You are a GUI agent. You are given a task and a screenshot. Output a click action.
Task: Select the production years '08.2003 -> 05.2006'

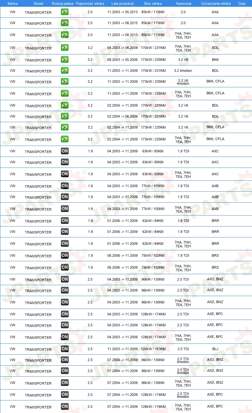pyautogui.click(x=122, y=60)
